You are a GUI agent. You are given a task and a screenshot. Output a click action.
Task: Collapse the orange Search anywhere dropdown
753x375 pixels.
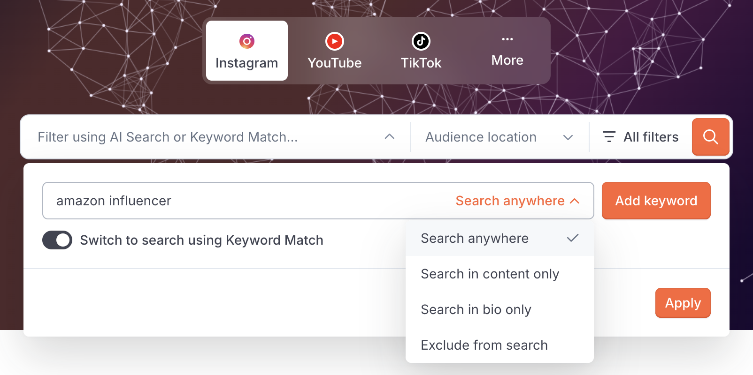(x=517, y=201)
